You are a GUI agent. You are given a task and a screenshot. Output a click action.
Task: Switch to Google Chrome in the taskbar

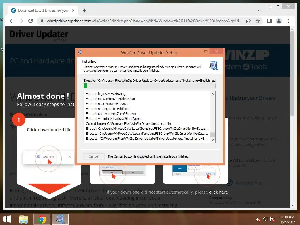pyautogui.click(x=42, y=219)
